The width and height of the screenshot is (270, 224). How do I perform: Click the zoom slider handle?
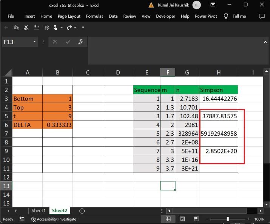tap(228, 219)
